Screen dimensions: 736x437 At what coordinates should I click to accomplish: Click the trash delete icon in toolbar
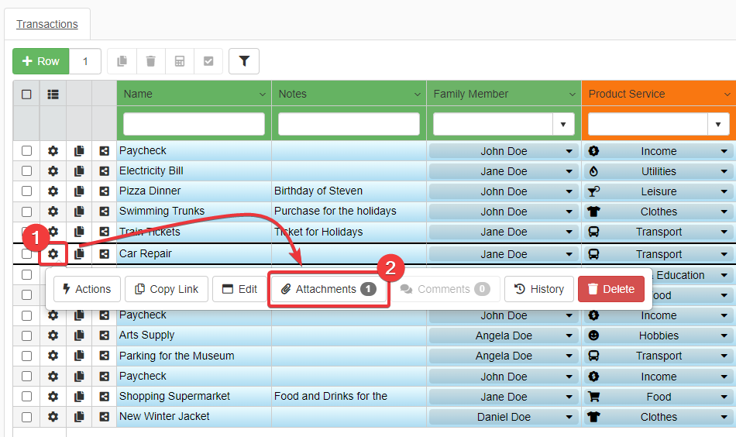151,61
